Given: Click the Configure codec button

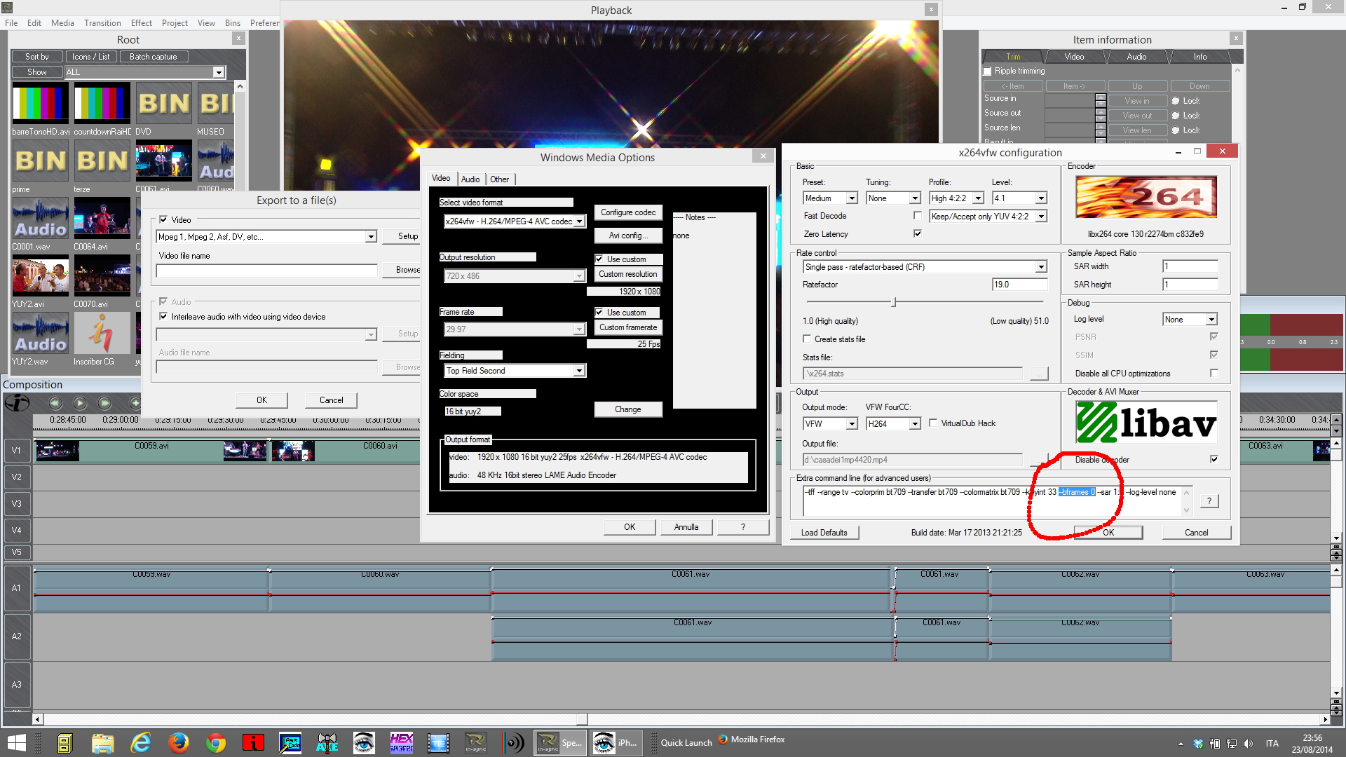Looking at the screenshot, I should click(x=627, y=212).
